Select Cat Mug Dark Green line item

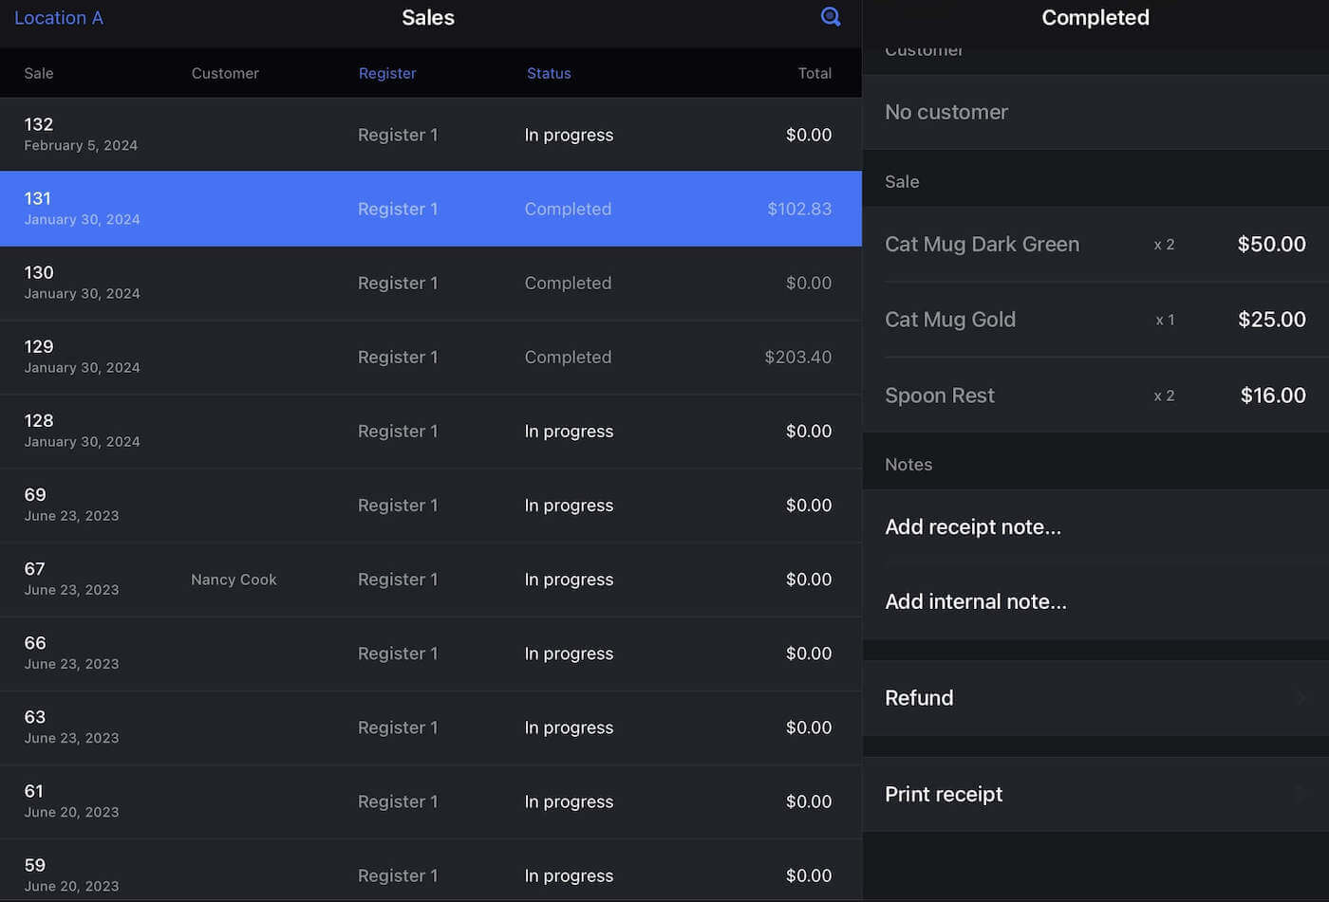(x=1095, y=245)
